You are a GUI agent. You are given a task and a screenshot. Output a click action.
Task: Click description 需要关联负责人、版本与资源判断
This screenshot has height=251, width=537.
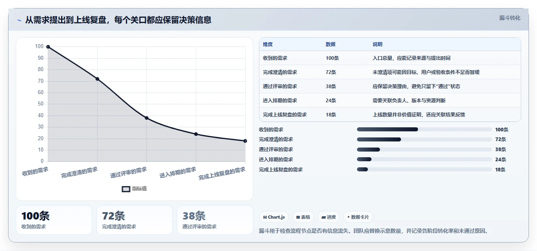tap(409, 101)
